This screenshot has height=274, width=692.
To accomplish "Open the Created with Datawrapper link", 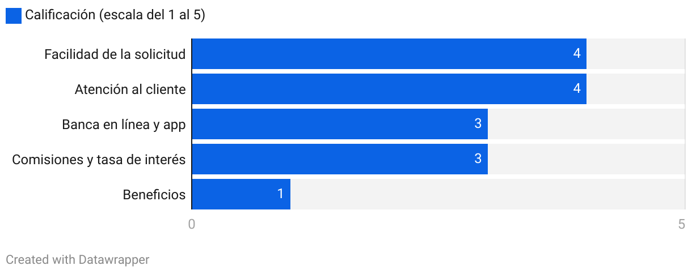I will click(78, 260).
